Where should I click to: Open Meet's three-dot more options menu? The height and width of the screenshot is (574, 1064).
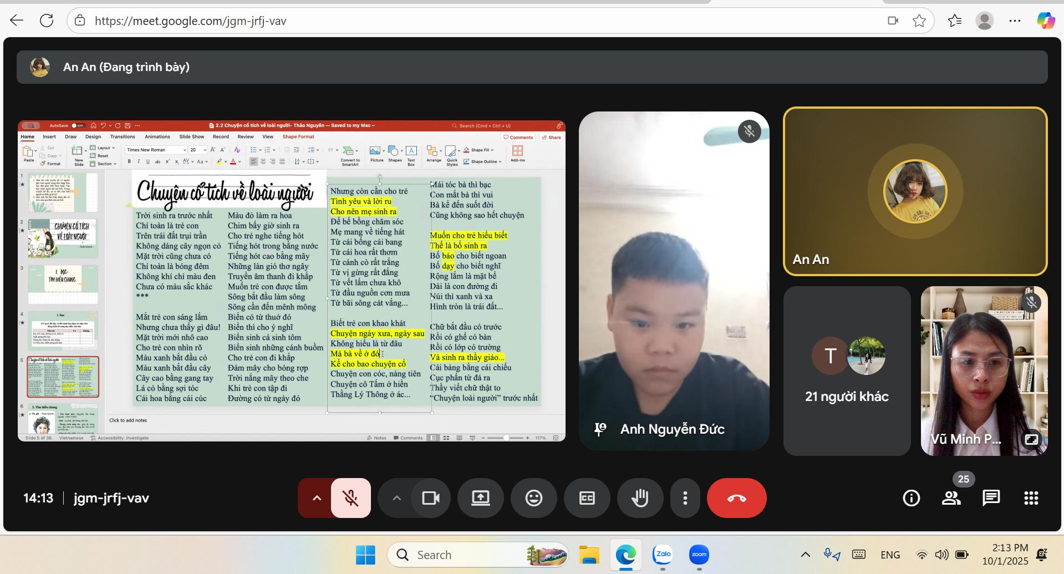click(x=685, y=498)
